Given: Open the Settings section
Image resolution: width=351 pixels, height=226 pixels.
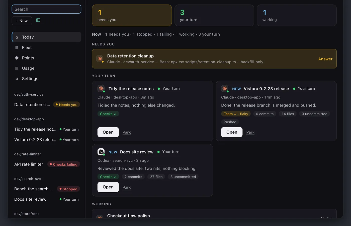Looking at the screenshot, I should pyautogui.click(x=46, y=79).
